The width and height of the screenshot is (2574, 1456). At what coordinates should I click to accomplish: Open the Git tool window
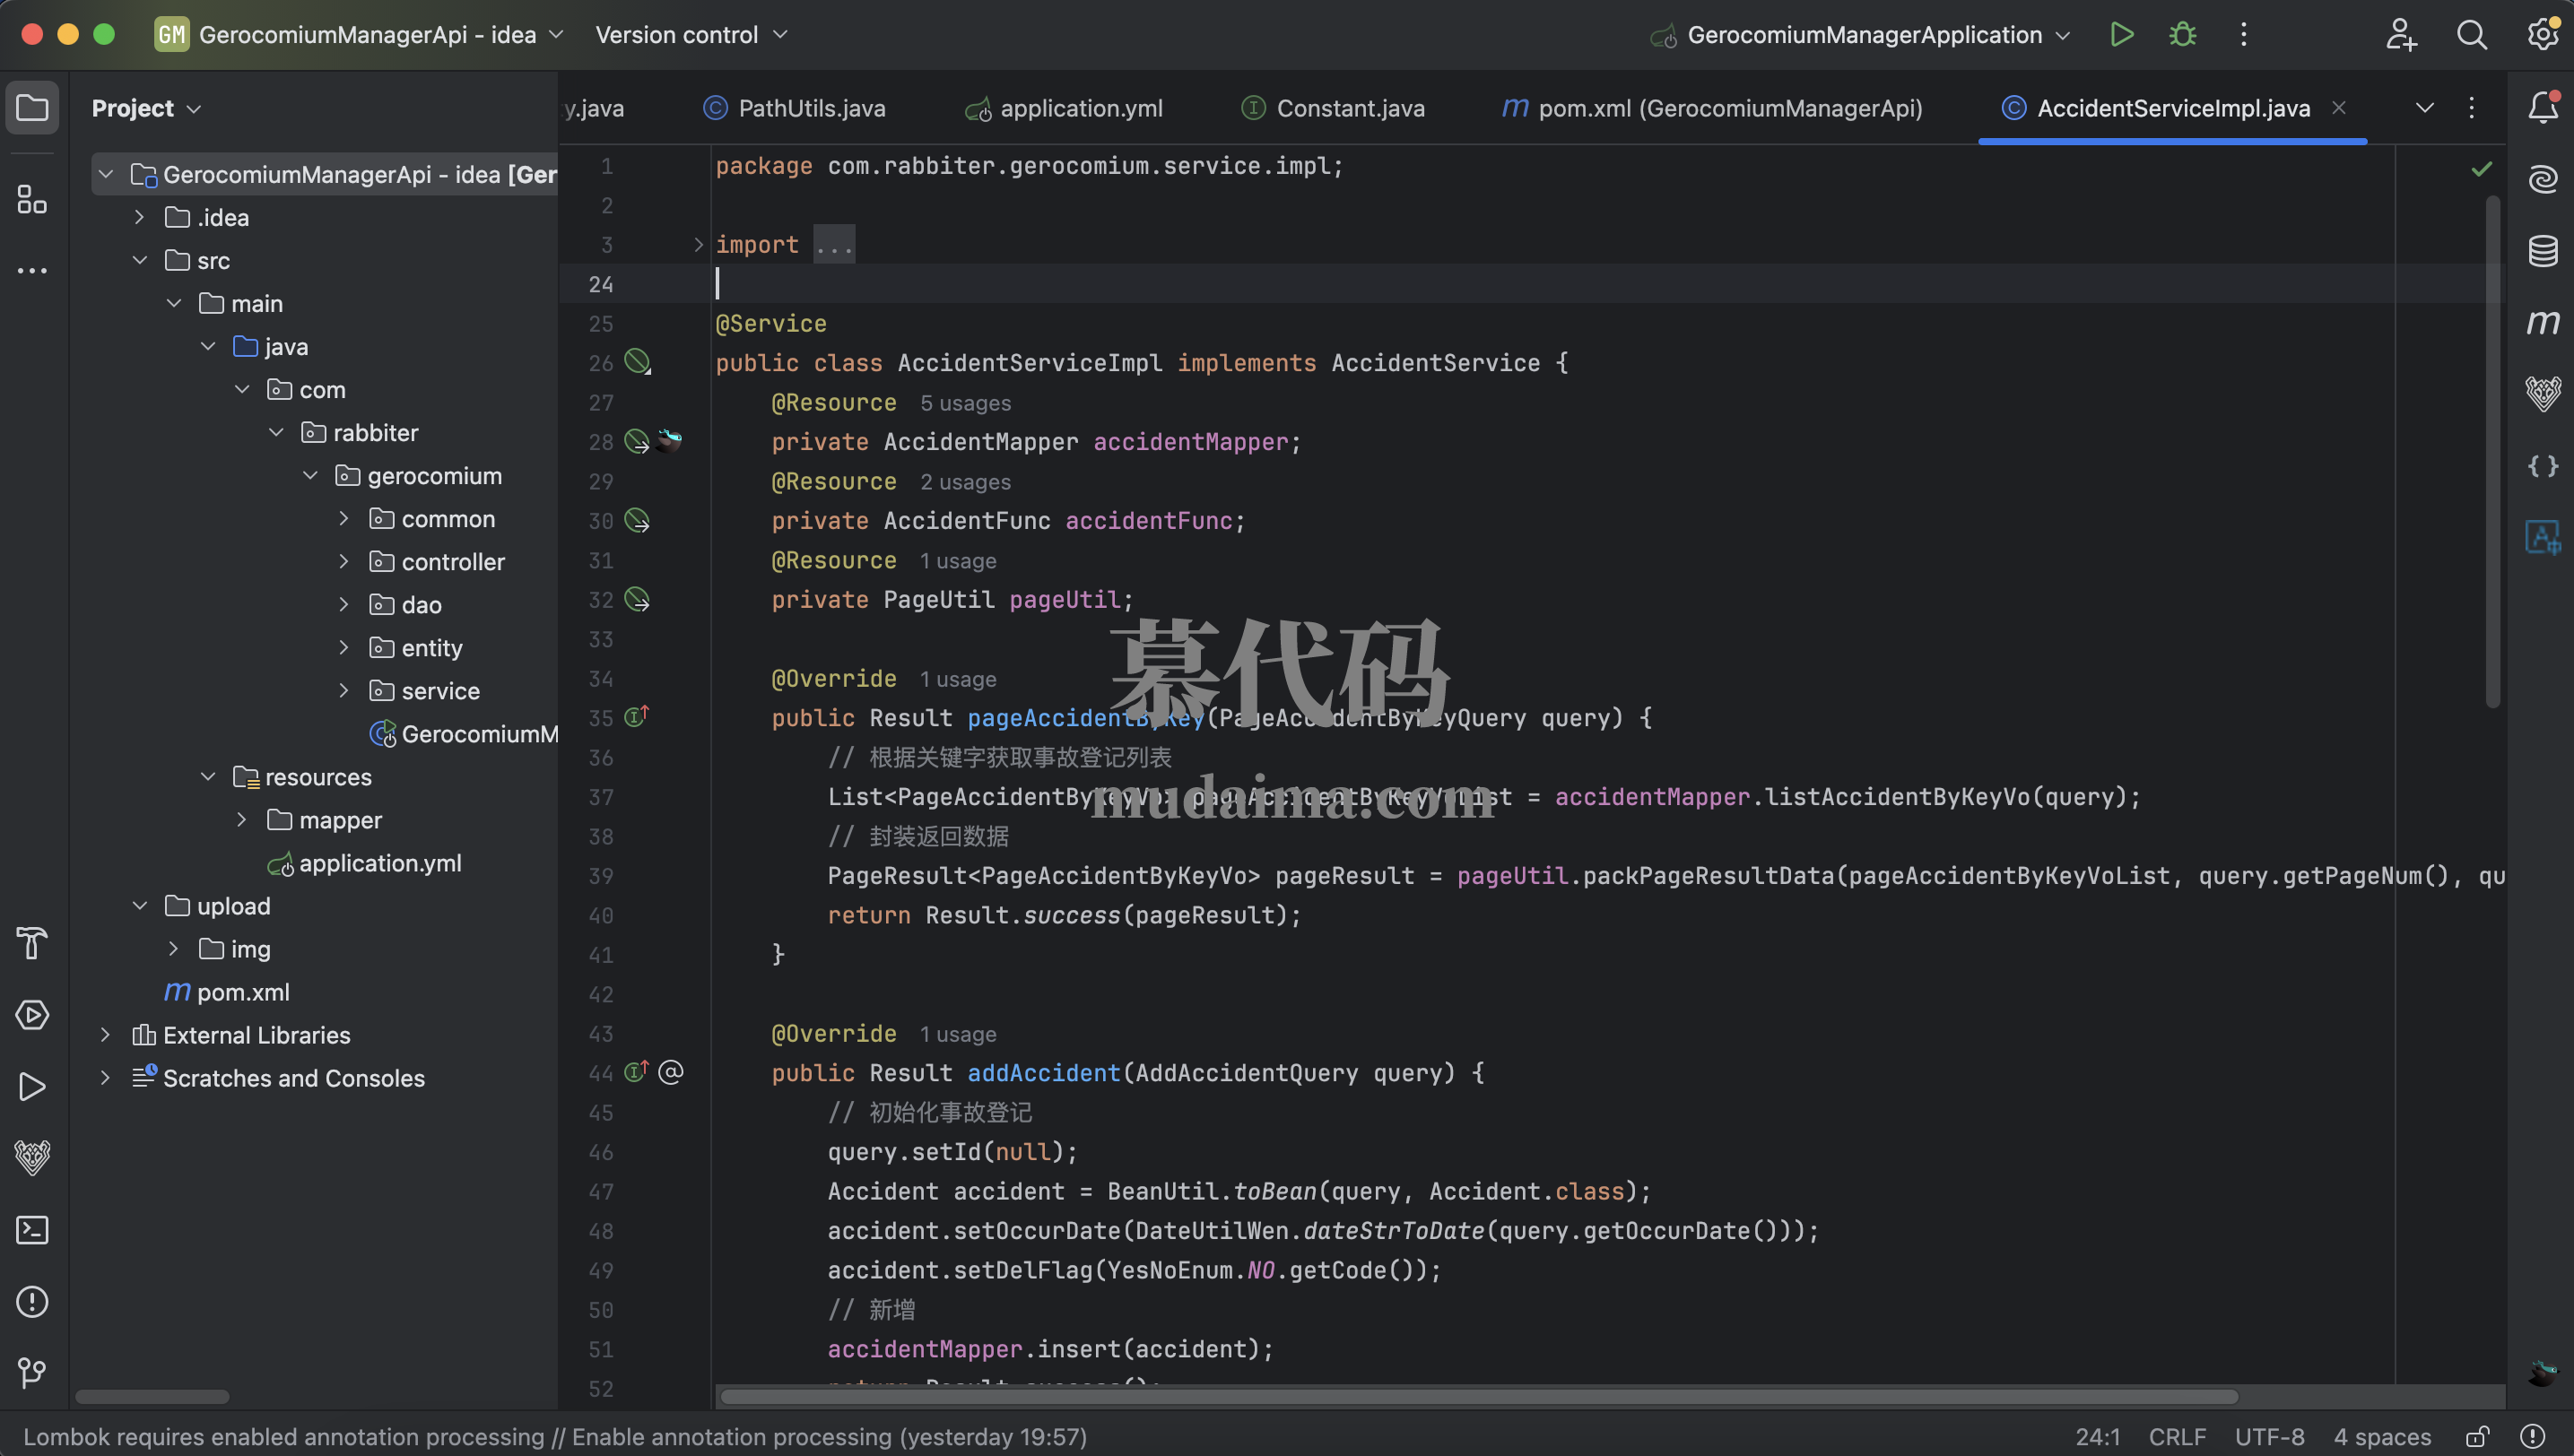coord(32,1373)
